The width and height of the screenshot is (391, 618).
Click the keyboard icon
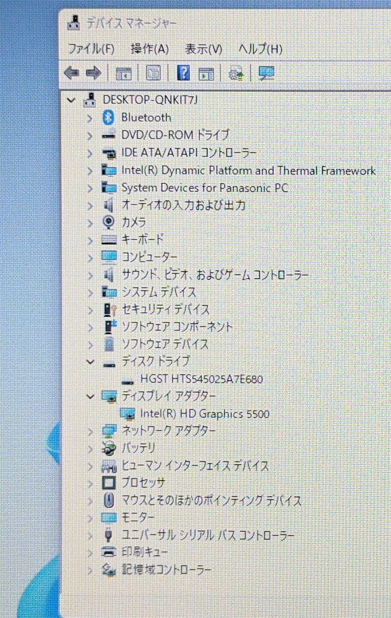[x=109, y=239]
